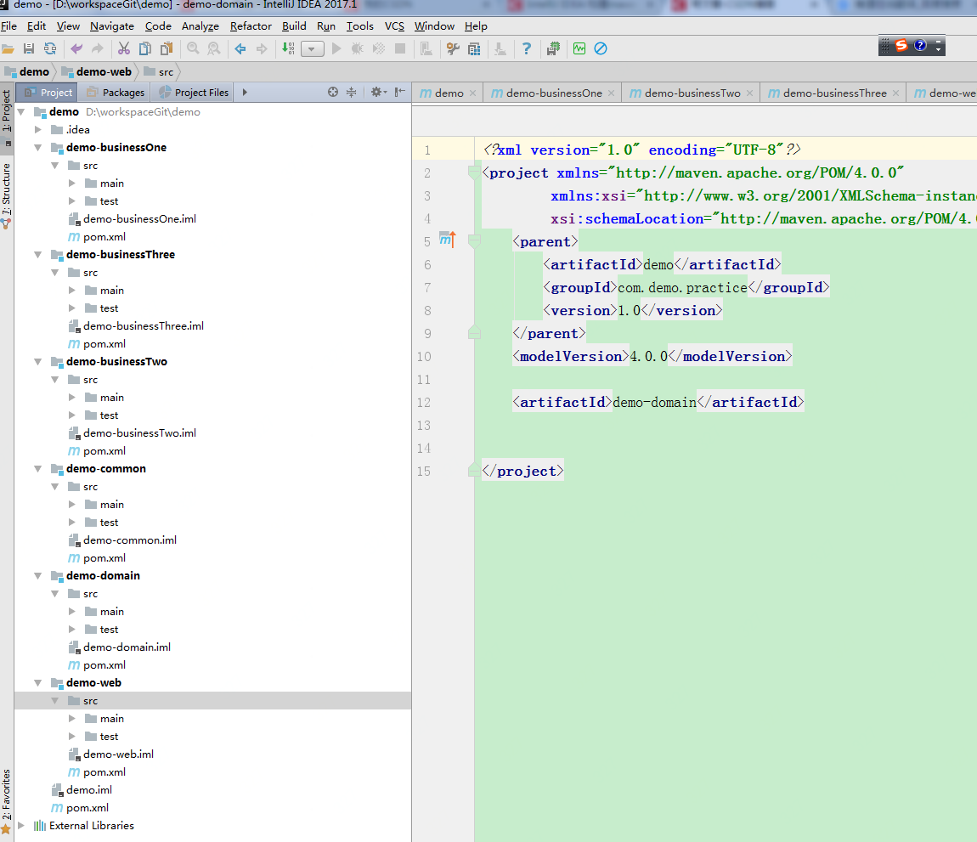This screenshot has height=842, width=977.
Task: Collapse src folder under demo-web
Action: point(55,700)
